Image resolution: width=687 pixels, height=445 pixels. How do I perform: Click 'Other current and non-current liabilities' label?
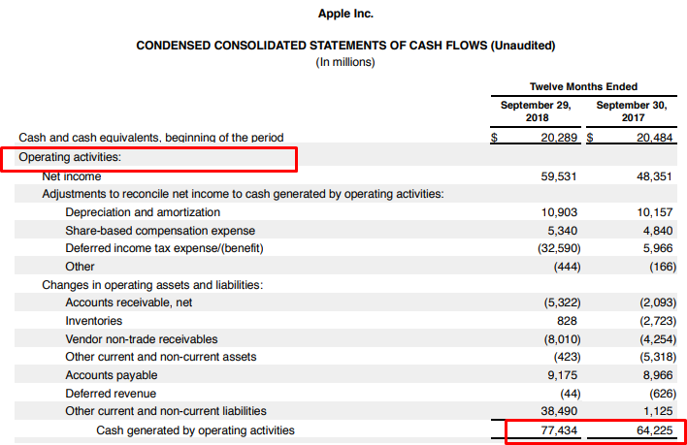(166, 411)
